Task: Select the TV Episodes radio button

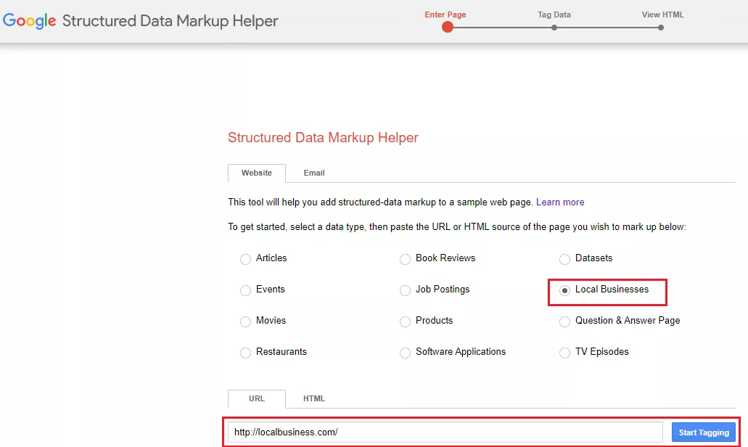Action: click(564, 353)
